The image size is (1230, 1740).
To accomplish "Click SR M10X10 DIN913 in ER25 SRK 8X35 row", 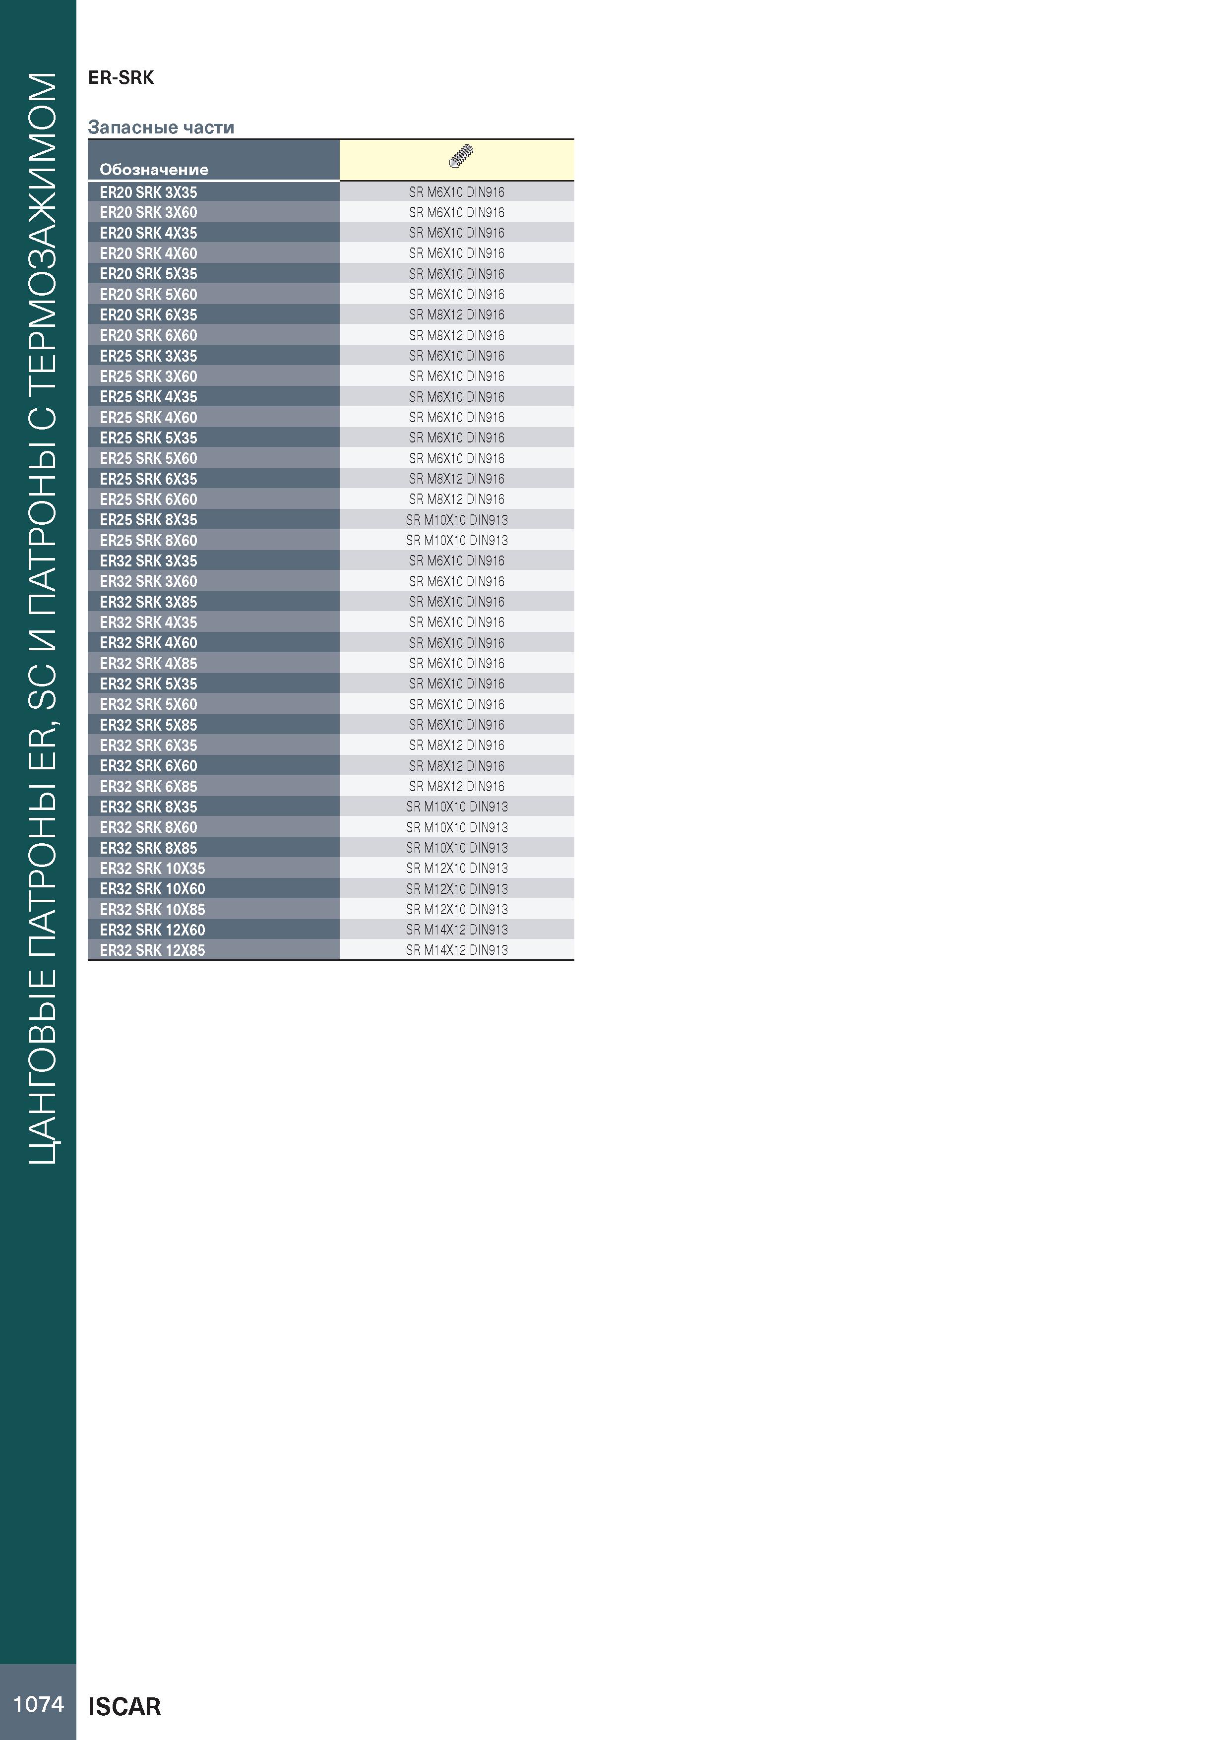I will pyautogui.click(x=457, y=520).
